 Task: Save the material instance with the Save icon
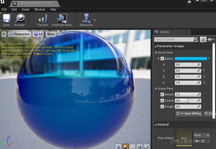click(x=7, y=20)
